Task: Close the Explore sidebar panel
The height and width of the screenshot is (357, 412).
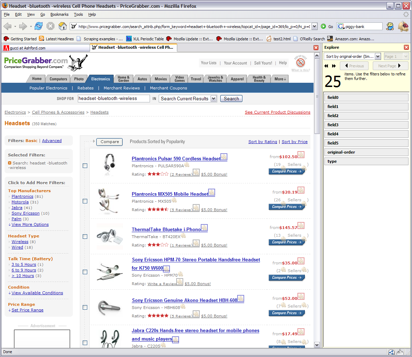Action: click(406, 47)
